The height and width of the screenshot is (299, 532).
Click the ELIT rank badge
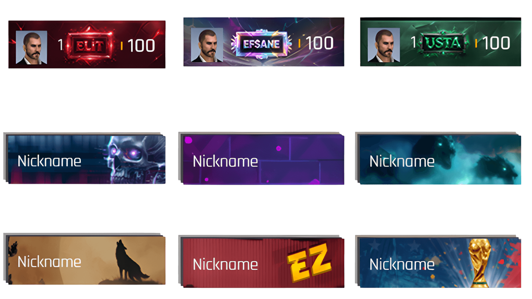click(90, 45)
